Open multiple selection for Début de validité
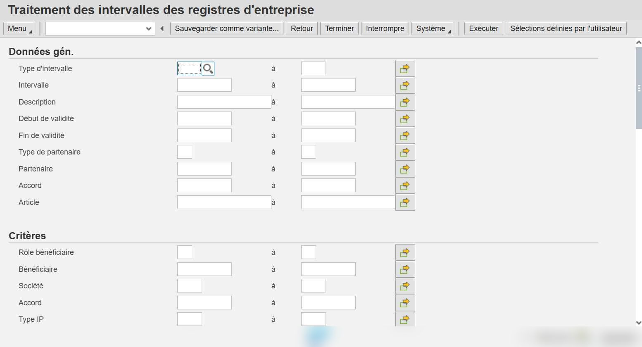 [405, 119]
